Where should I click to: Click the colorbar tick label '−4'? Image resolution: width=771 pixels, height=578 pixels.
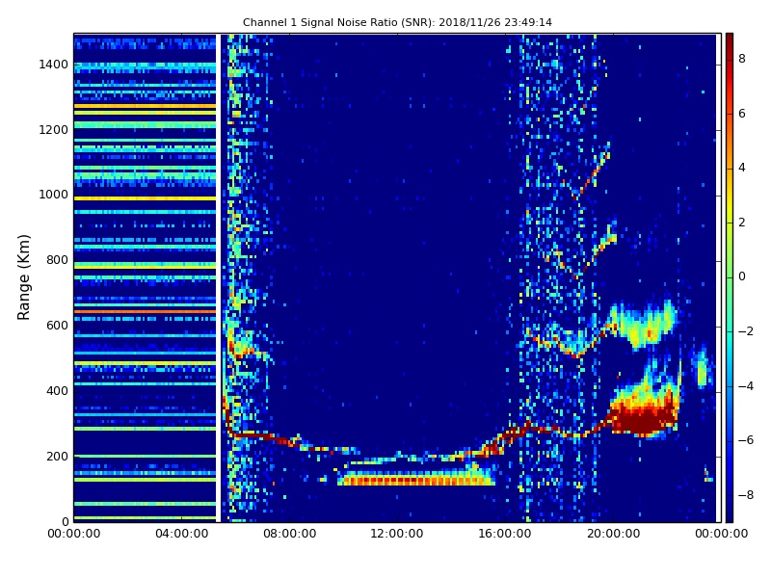(x=746, y=386)
